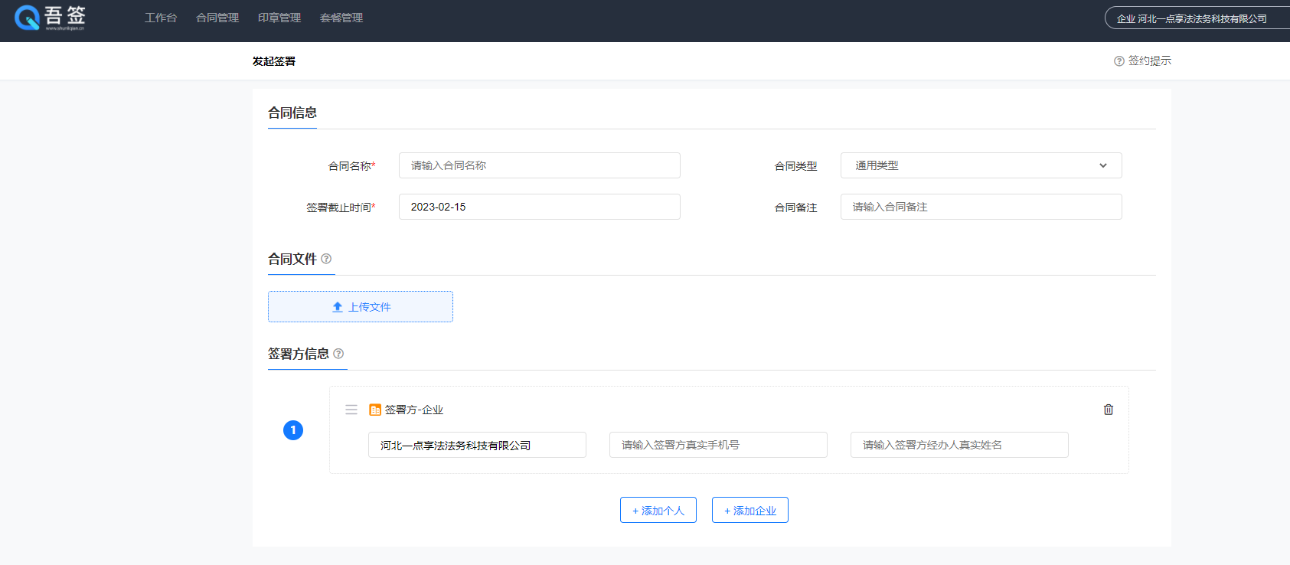This screenshot has width=1290, height=565.
Task: Click the company name field 河北一点享法法务科技有限公司
Action: [477, 445]
